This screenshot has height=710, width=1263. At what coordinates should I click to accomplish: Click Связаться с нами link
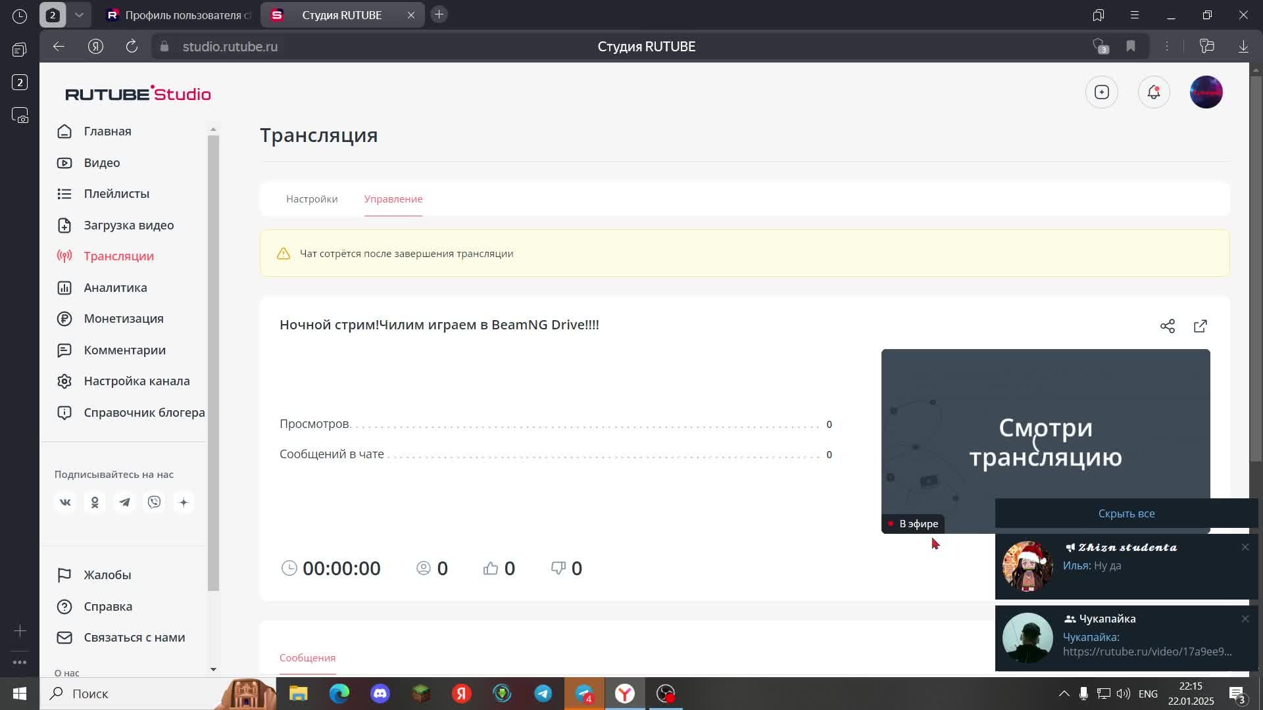pyautogui.click(x=134, y=638)
